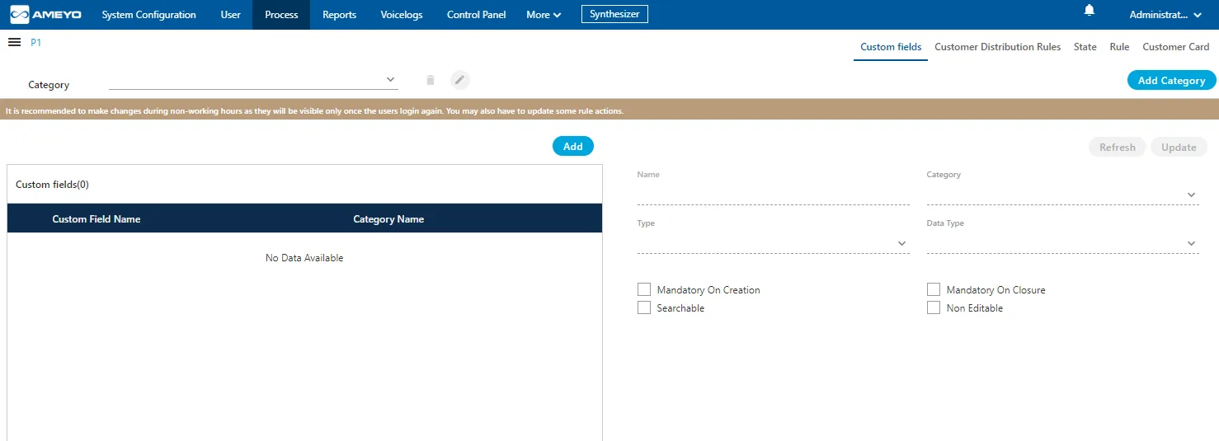1219x441 pixels.
Task: Enable the Searchable checkbox
Action: tap(644, 307)
